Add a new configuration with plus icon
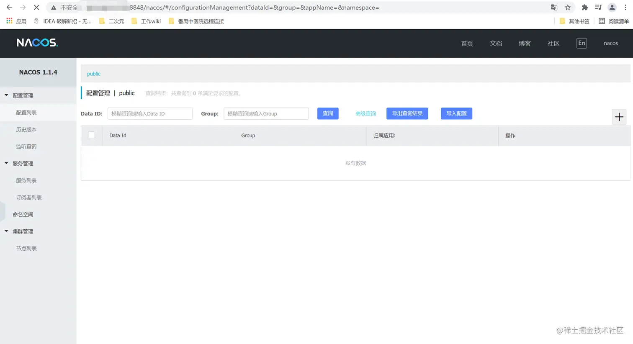The image size is (633, 344). [x=619, y=117]
